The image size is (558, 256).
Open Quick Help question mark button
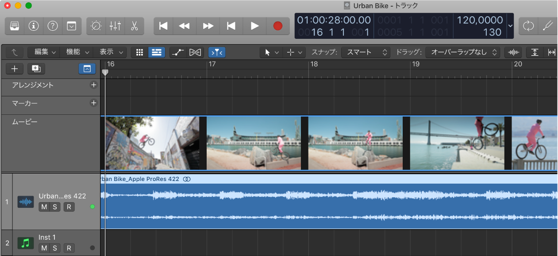coord(53,26)
